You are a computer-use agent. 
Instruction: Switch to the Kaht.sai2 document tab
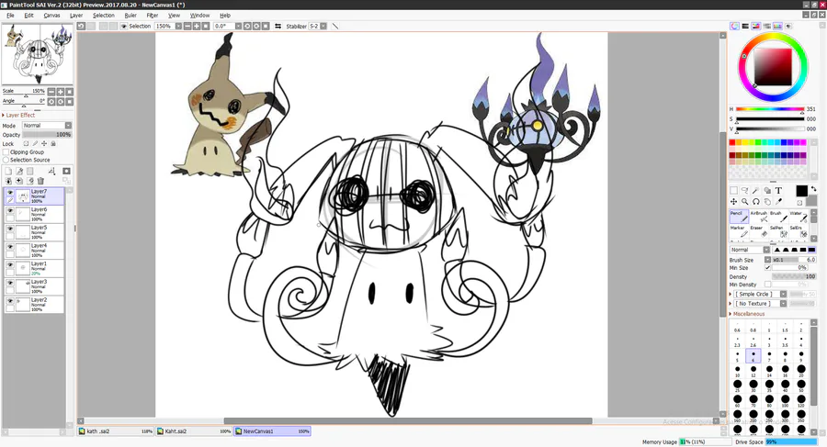tap(194, 431)
